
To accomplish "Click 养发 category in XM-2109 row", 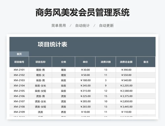I will (63, 112).
